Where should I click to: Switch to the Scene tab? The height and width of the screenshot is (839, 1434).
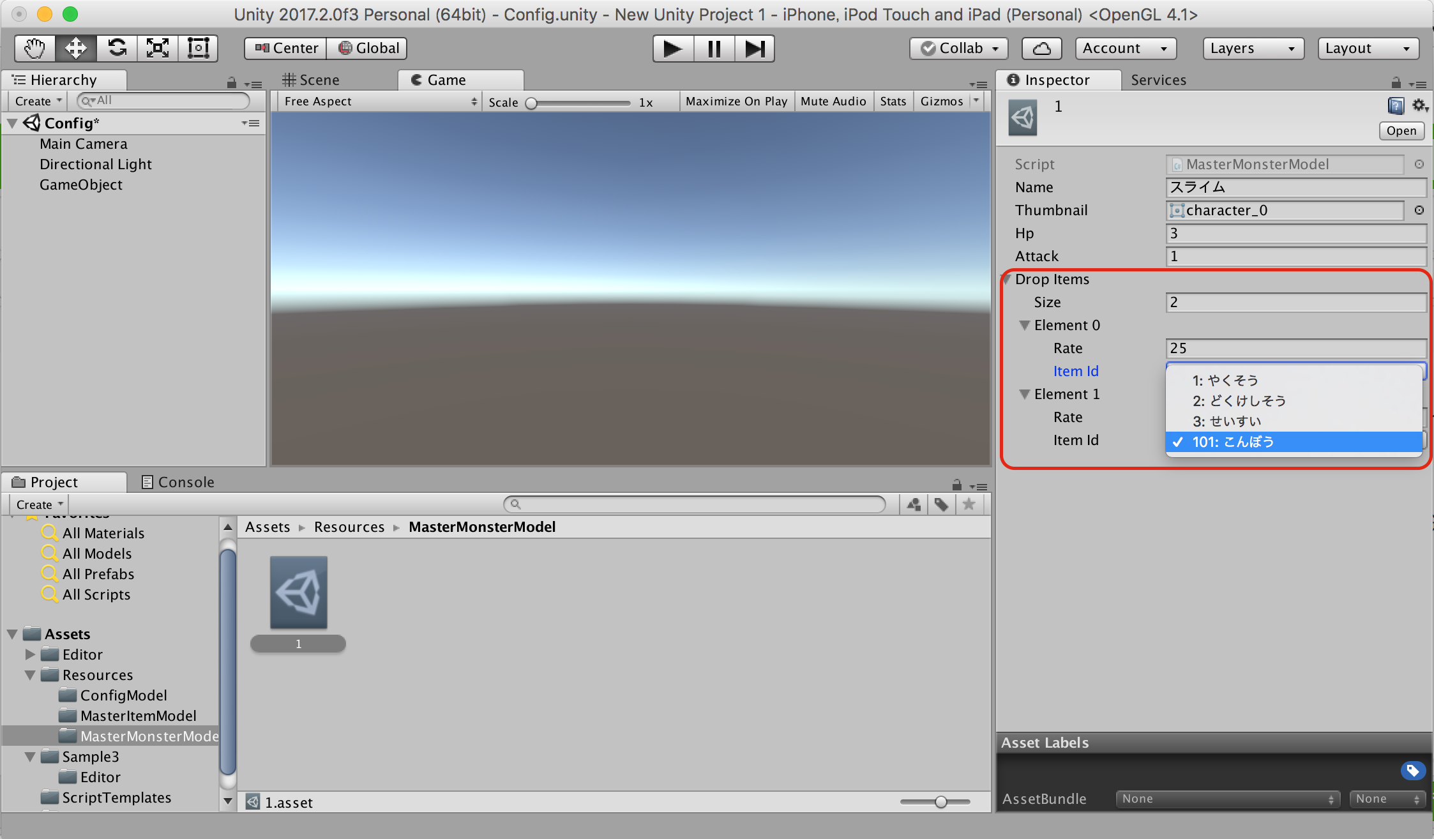(x=317, y=79)
